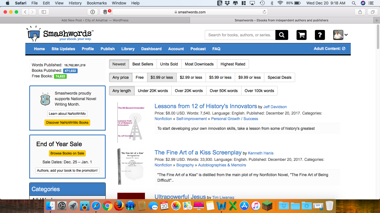Show the Safari sidebar

point(44,12)
